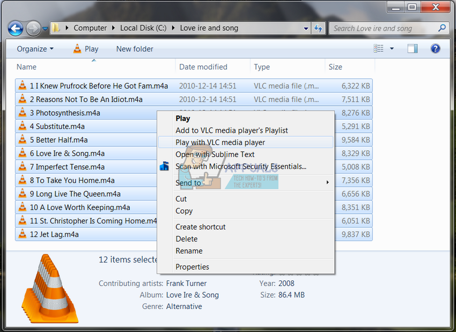Go back with the blue Back arrow
The width and height of the screenshot is (456, 332).
pyautogui.click(x=16, y=28)
